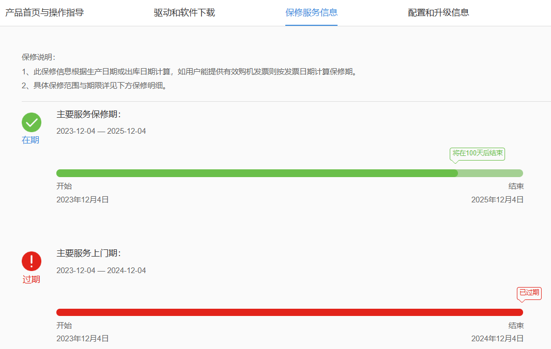This screenshot has height=349, width=551.
Task: Click the green warranty period progress bar
Action: (x=257, y=173)
